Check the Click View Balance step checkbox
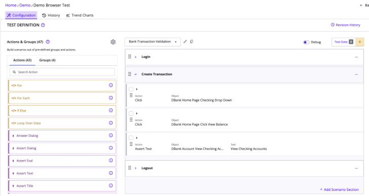 point(131,114)
